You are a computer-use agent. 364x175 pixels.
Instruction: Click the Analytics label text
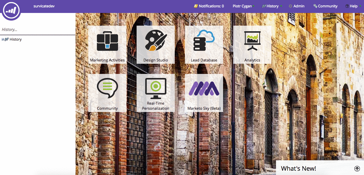pos(252,60)
